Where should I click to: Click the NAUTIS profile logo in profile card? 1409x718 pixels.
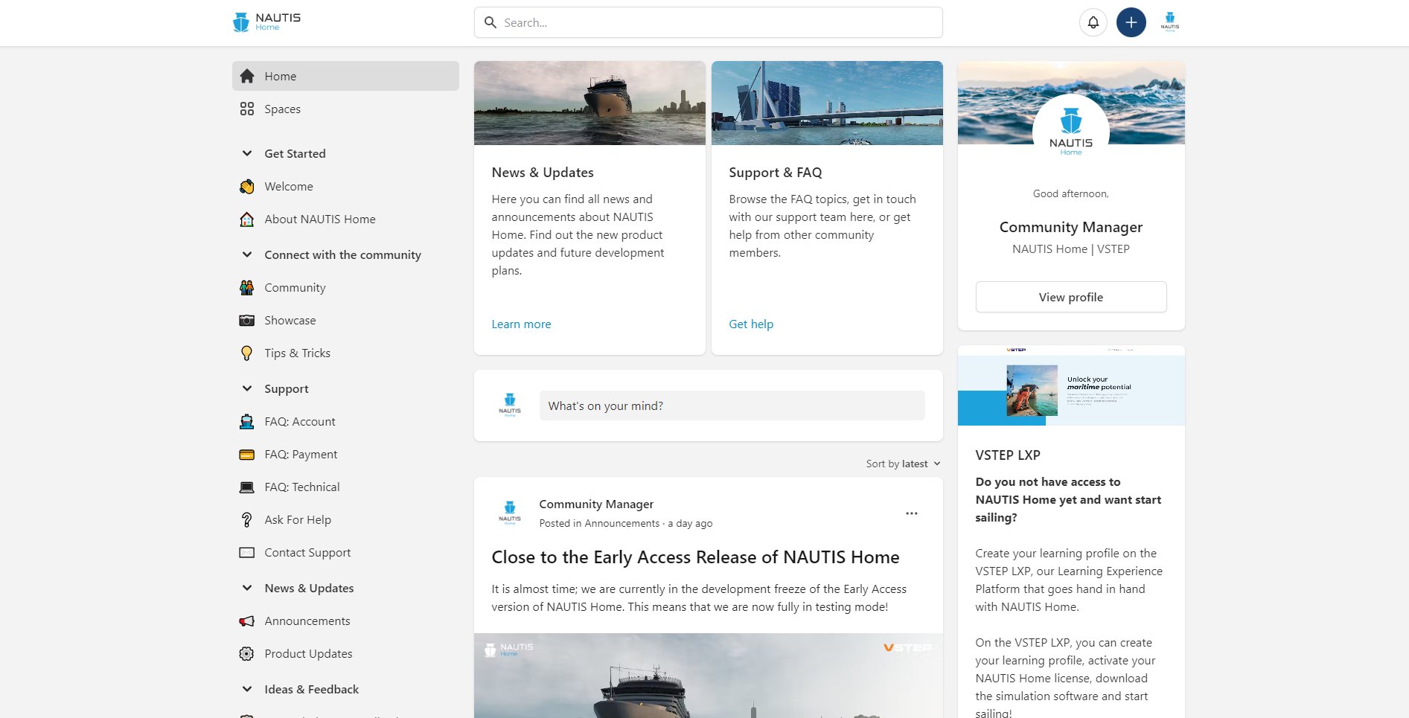pos(1071,132)
